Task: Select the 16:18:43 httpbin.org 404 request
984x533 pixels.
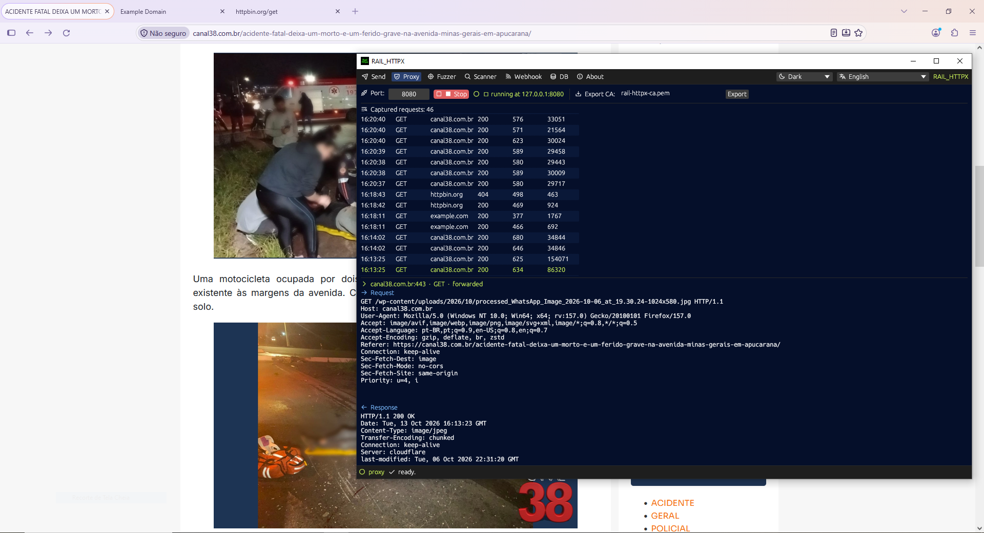Action: 469,195
